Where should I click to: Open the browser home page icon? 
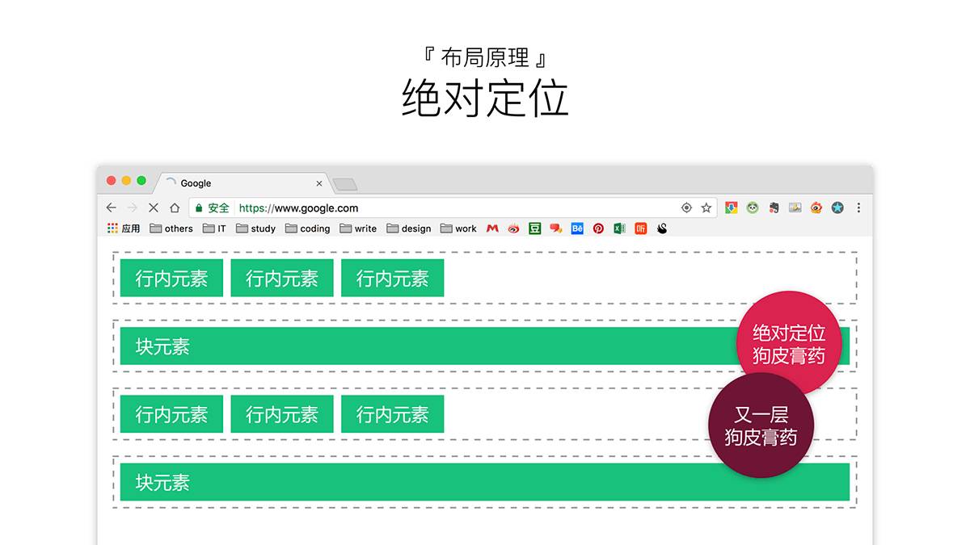[x=175, y=208]
